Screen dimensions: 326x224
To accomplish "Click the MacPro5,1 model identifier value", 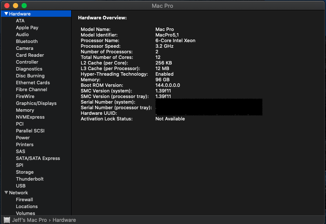I will point(167,35).
